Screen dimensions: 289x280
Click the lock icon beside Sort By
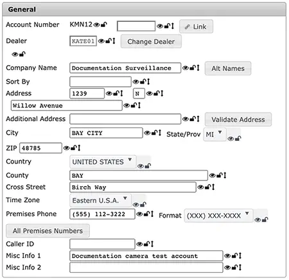[x=143, y=82]
